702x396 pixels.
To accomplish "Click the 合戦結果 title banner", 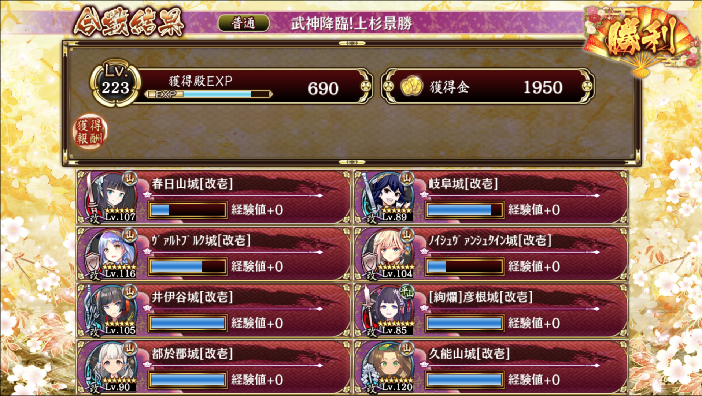I will click(128, 22).
